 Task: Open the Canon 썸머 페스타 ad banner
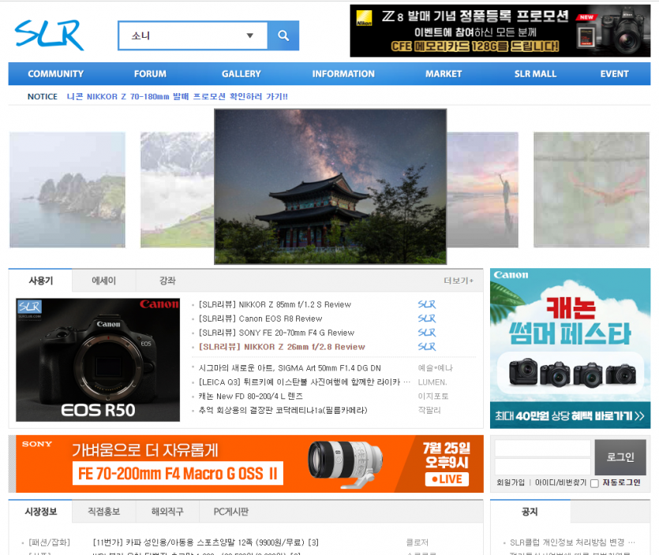(571, 348)
